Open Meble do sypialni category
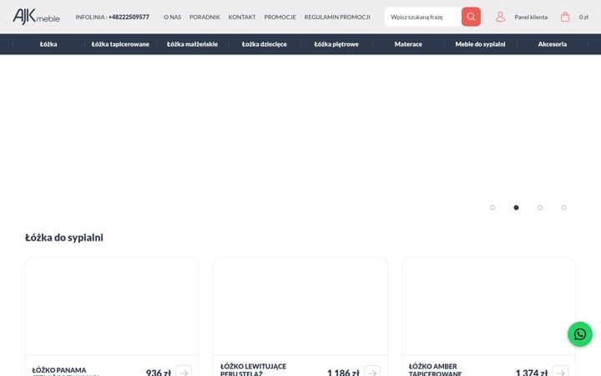 click(480, 44)
